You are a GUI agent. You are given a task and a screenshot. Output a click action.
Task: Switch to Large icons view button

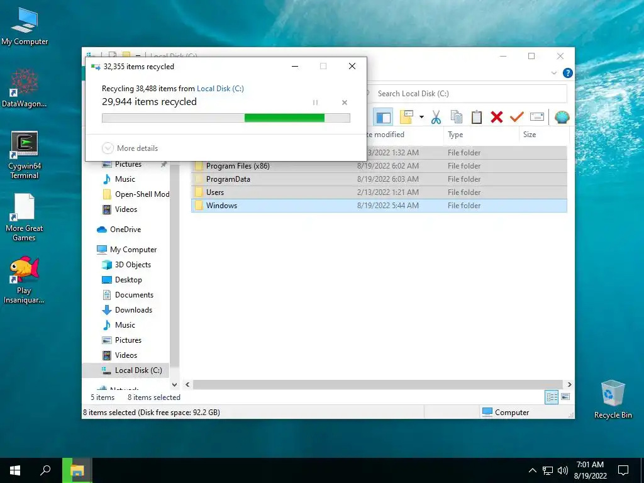pos(565,397)
